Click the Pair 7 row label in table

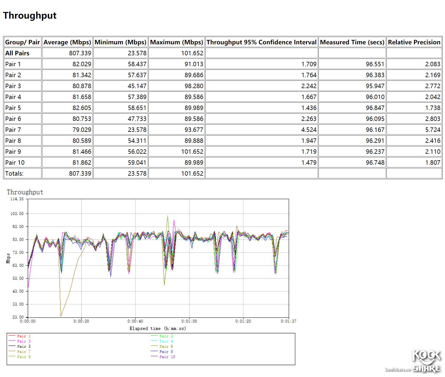coord(13,130)
